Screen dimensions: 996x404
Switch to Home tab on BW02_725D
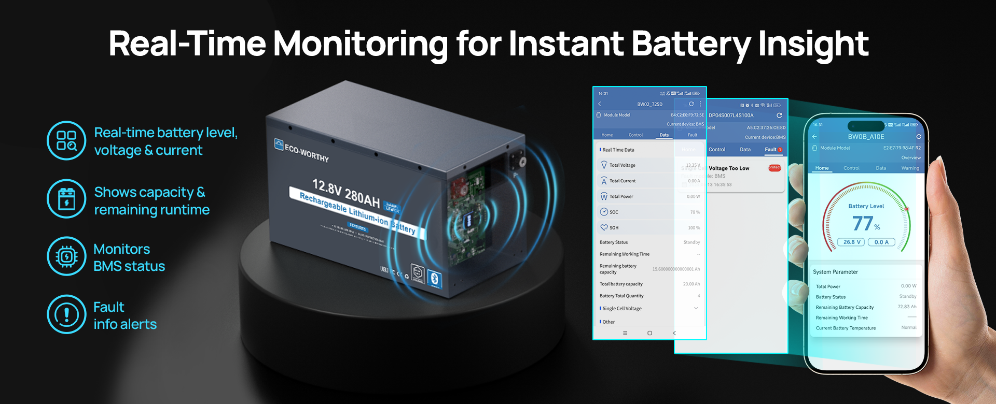[x=607, y=135]
